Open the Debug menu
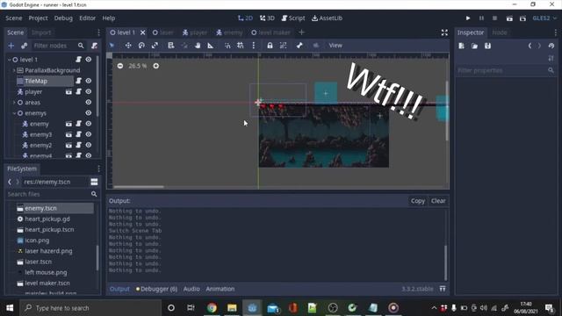The height and width of the screenshot is (316, 562). [x=63, y=18]
